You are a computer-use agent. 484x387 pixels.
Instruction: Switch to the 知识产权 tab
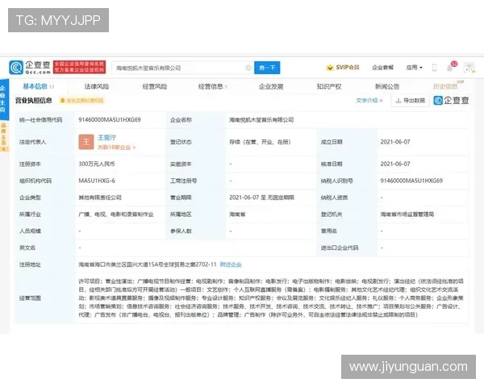coord(329,86)
